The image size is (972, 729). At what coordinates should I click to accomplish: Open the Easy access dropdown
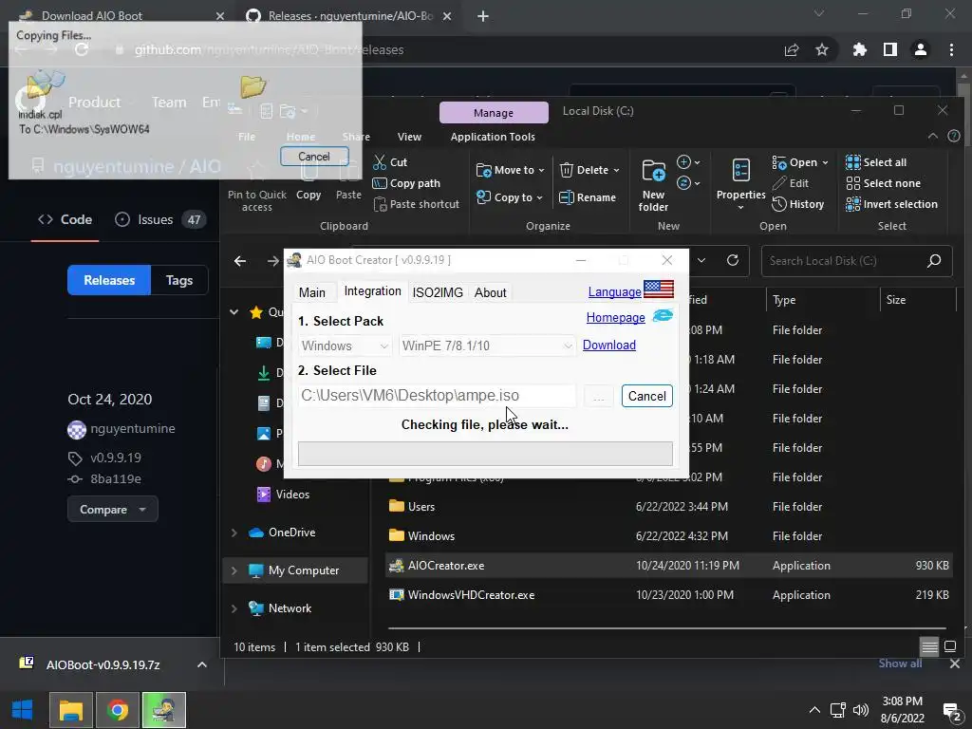coord(688,183)
